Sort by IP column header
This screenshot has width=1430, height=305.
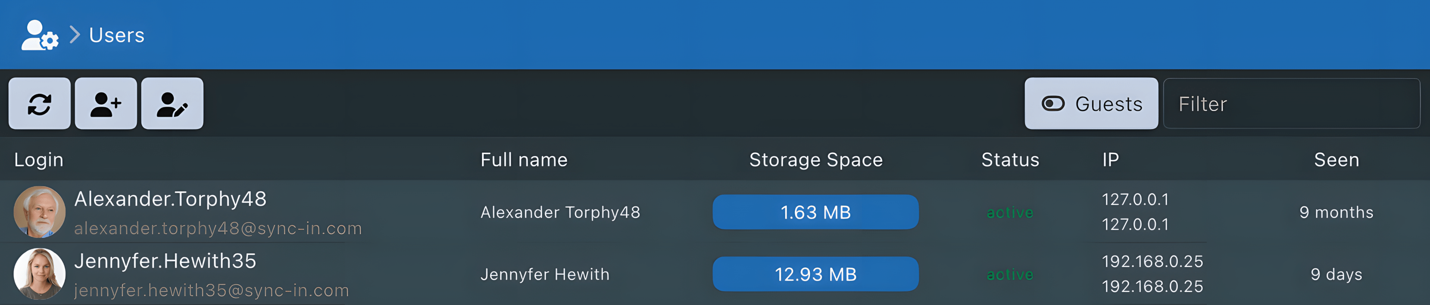tap(1110, 160)
